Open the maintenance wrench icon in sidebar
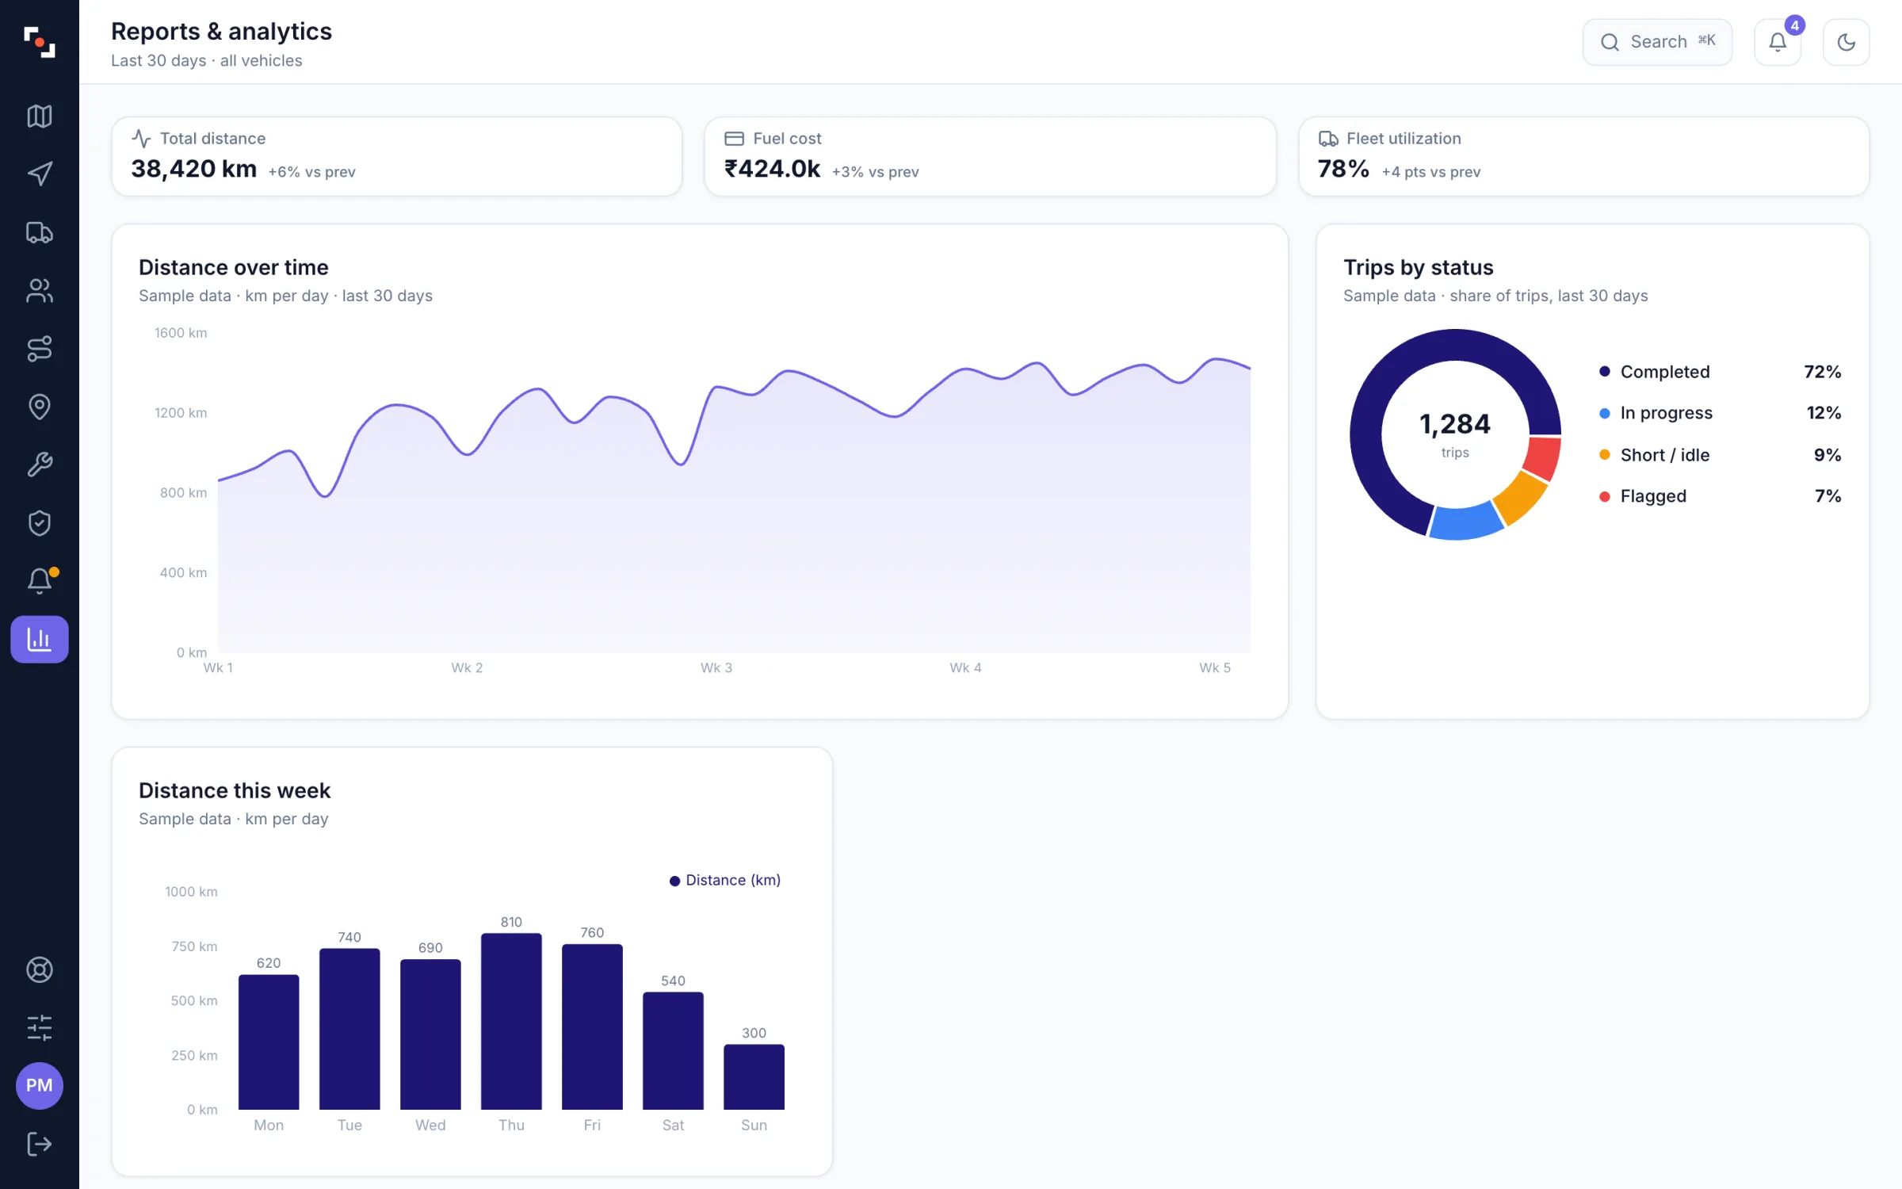Viewport: 1902px width, 1189px height. tap(39, 465)
